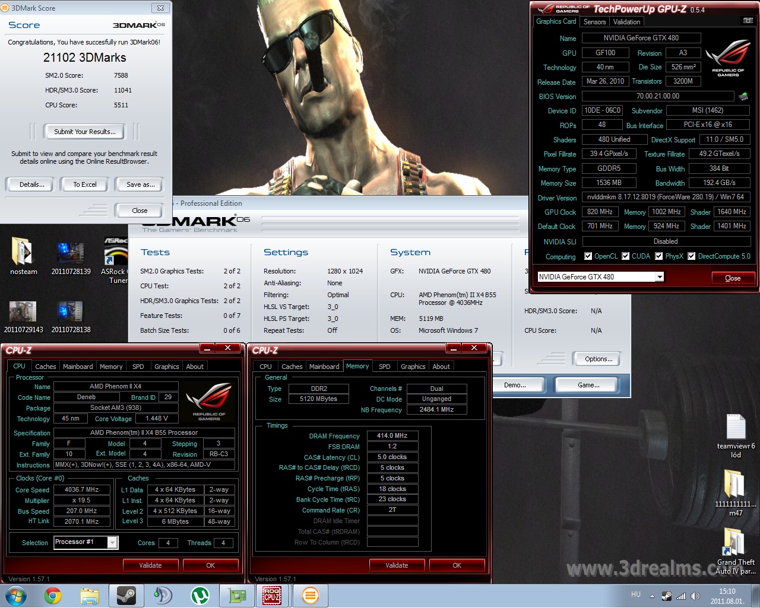The image size is (760, 608).
Task: Open Google Chrome from the taskbar
Action: pos(53,595)
